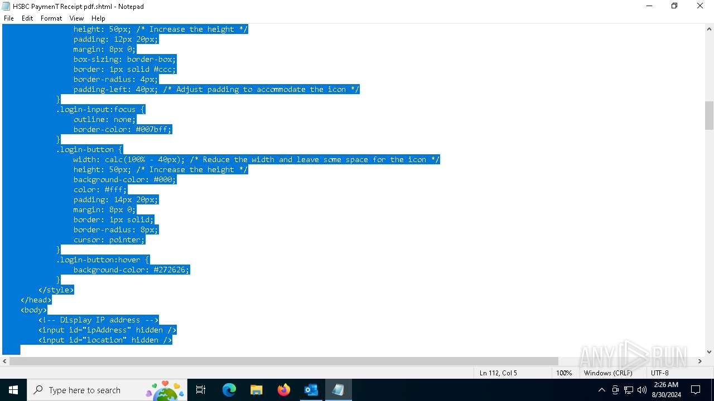This screenshot has width=714, height=401.
Task: Click the taskbar search box
Action: (x=107, y=390)
